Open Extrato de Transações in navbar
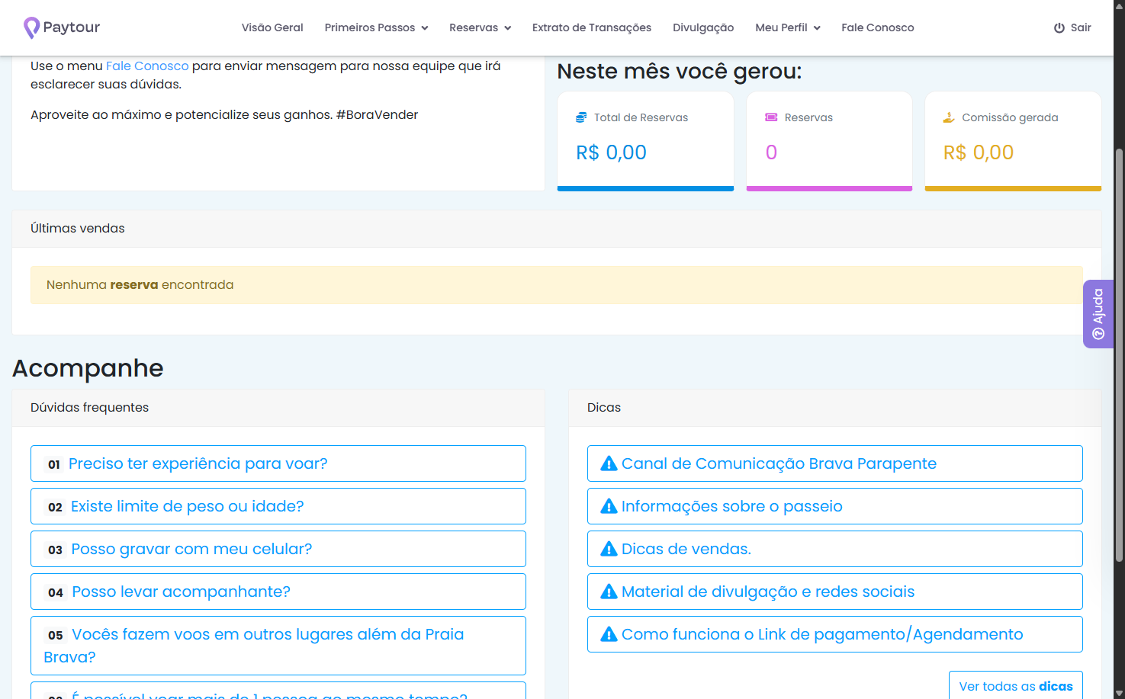This screenshot has width=1125, height=699. (x=592, y=27)
